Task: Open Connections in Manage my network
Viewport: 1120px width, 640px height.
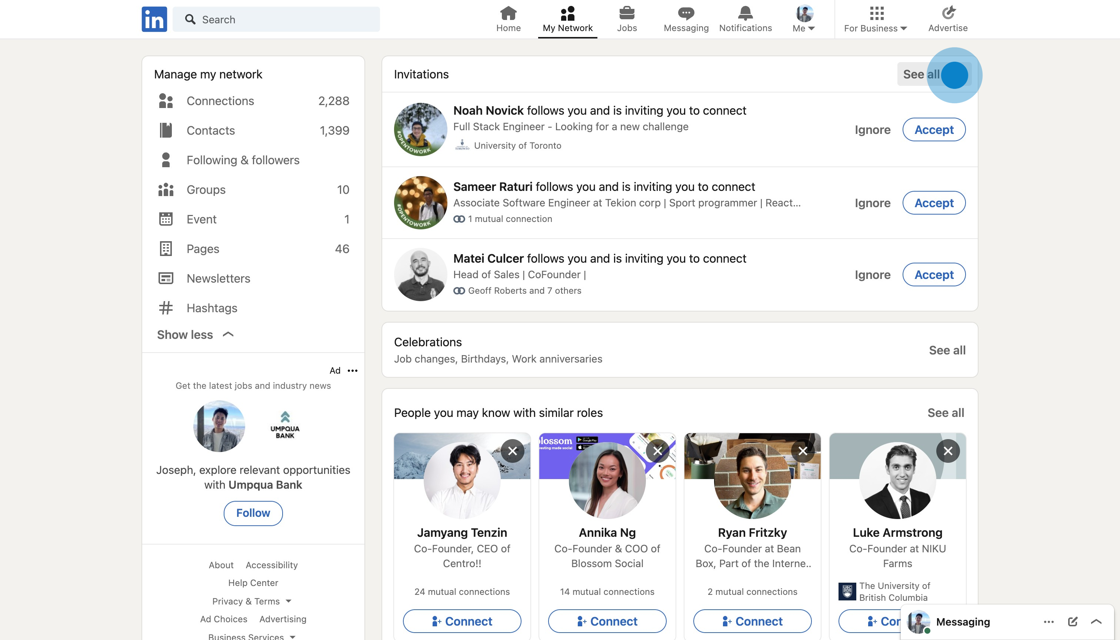Action: pyautogui.click(x=220, y=101)
